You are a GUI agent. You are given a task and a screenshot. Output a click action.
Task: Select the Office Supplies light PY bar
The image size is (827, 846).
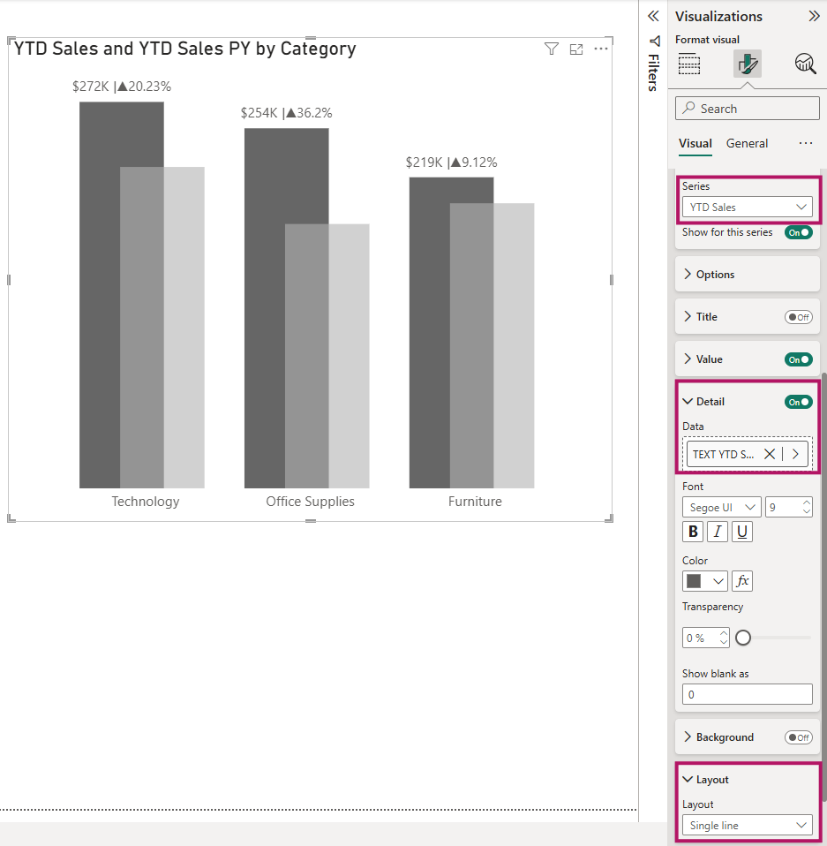tap(349, 356)
